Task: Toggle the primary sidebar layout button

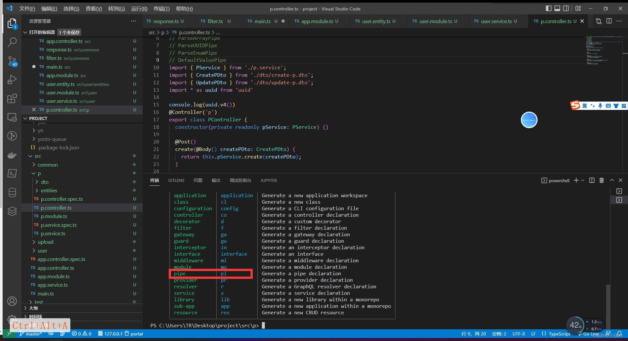Action: pos(549,8)
